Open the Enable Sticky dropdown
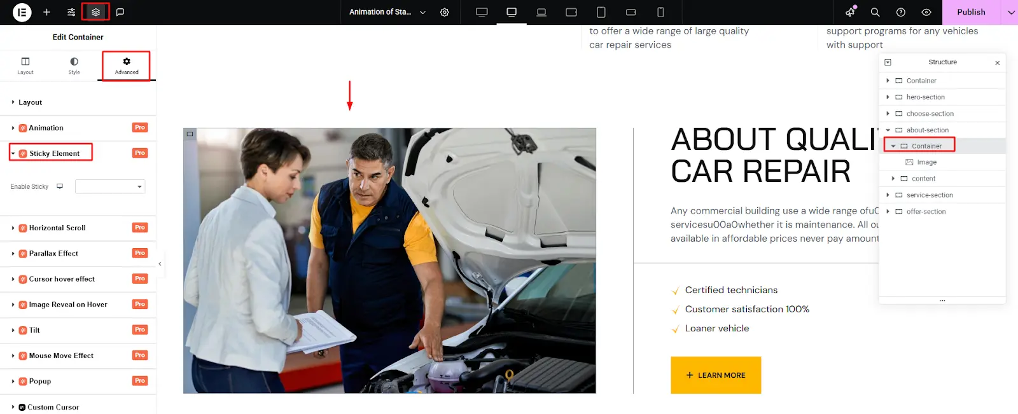Screen dimensions: 1018x414 click(x=110, y=186)
